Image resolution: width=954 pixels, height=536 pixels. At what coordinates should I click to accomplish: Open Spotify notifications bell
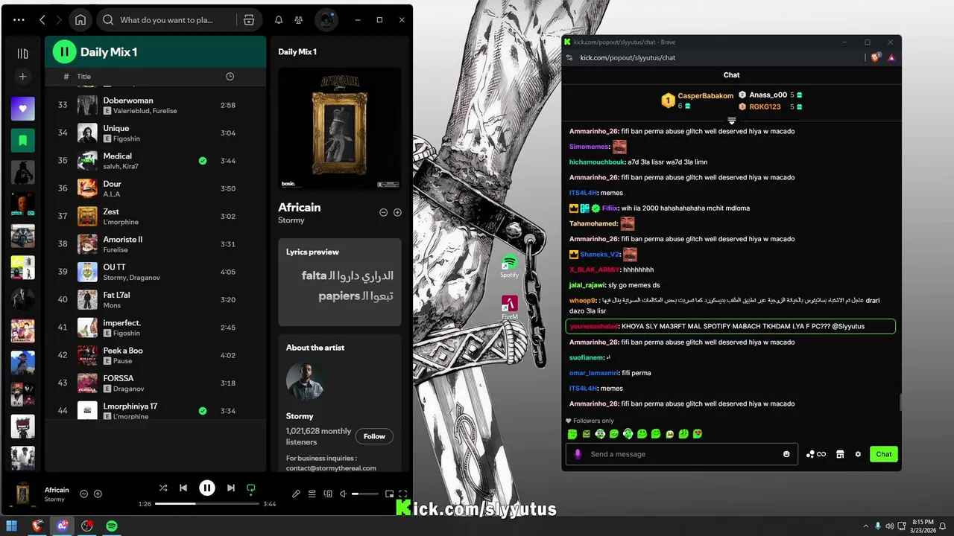click(279, 20)
